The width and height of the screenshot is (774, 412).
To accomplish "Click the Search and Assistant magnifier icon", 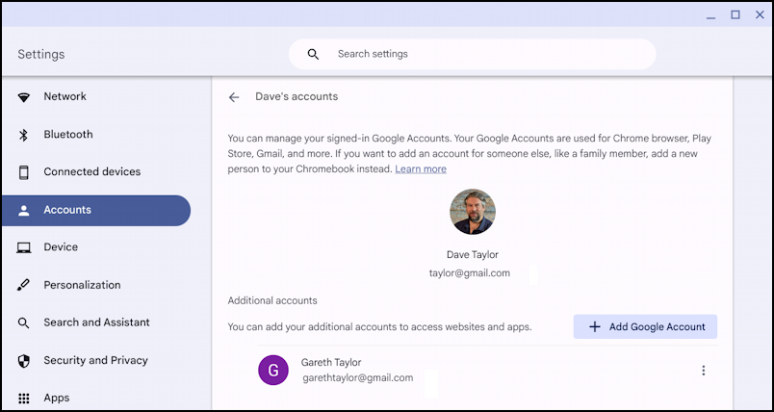I will [x=24, y=323].
